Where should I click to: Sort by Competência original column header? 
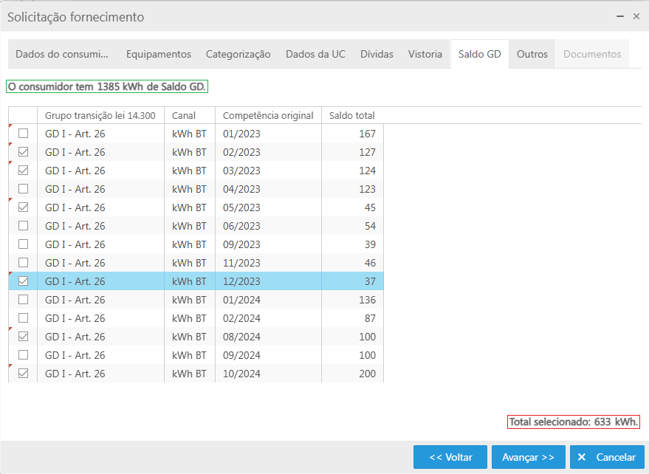tap(268, 115)
